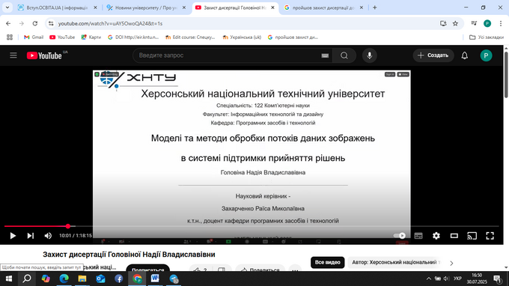Open File Explorer from taskbar

click(82, 279)
